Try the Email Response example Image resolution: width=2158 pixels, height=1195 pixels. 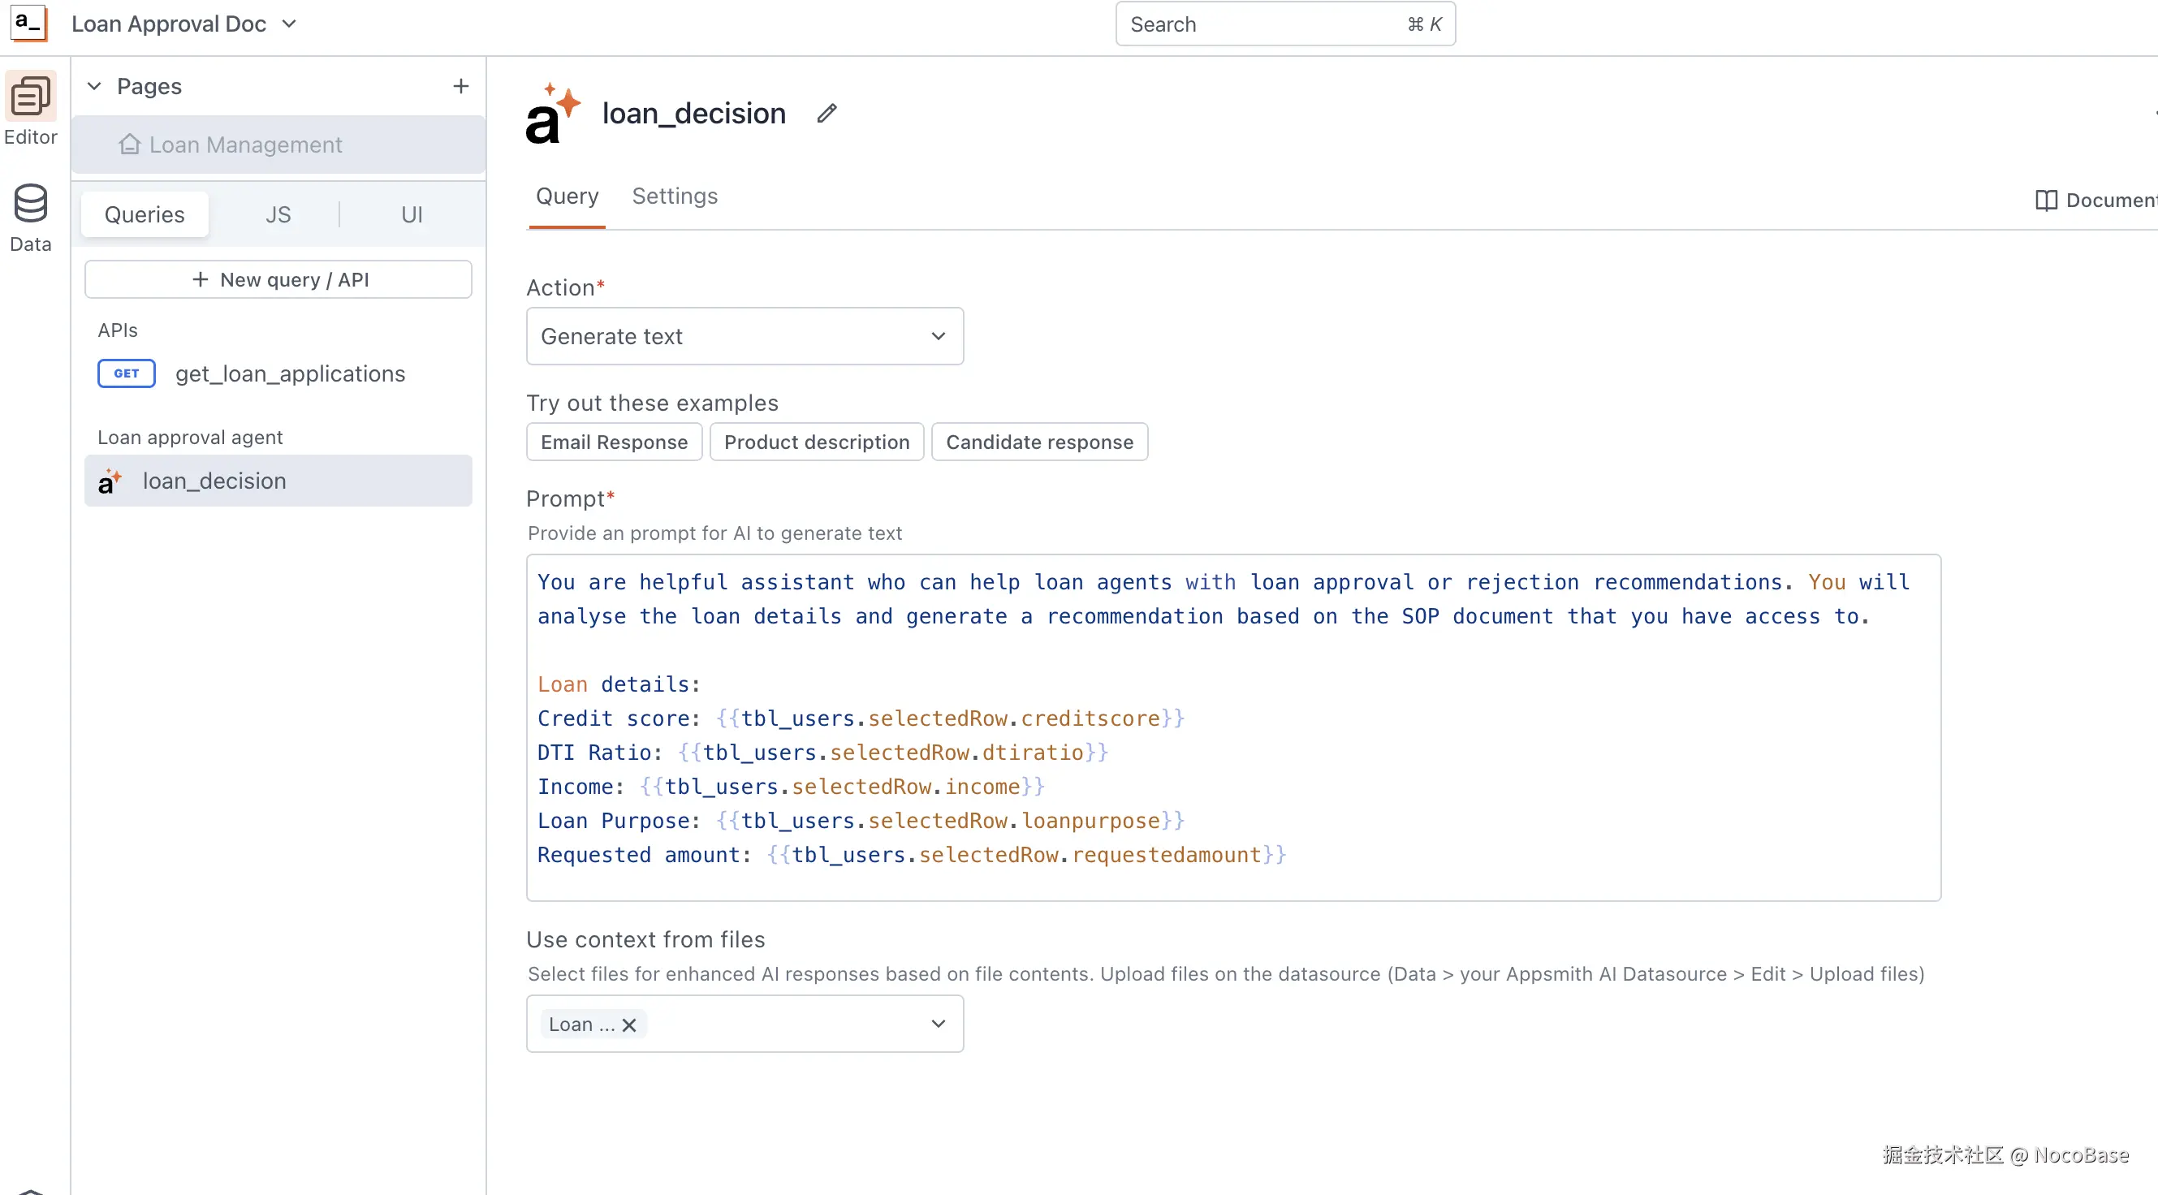[614, 442]
